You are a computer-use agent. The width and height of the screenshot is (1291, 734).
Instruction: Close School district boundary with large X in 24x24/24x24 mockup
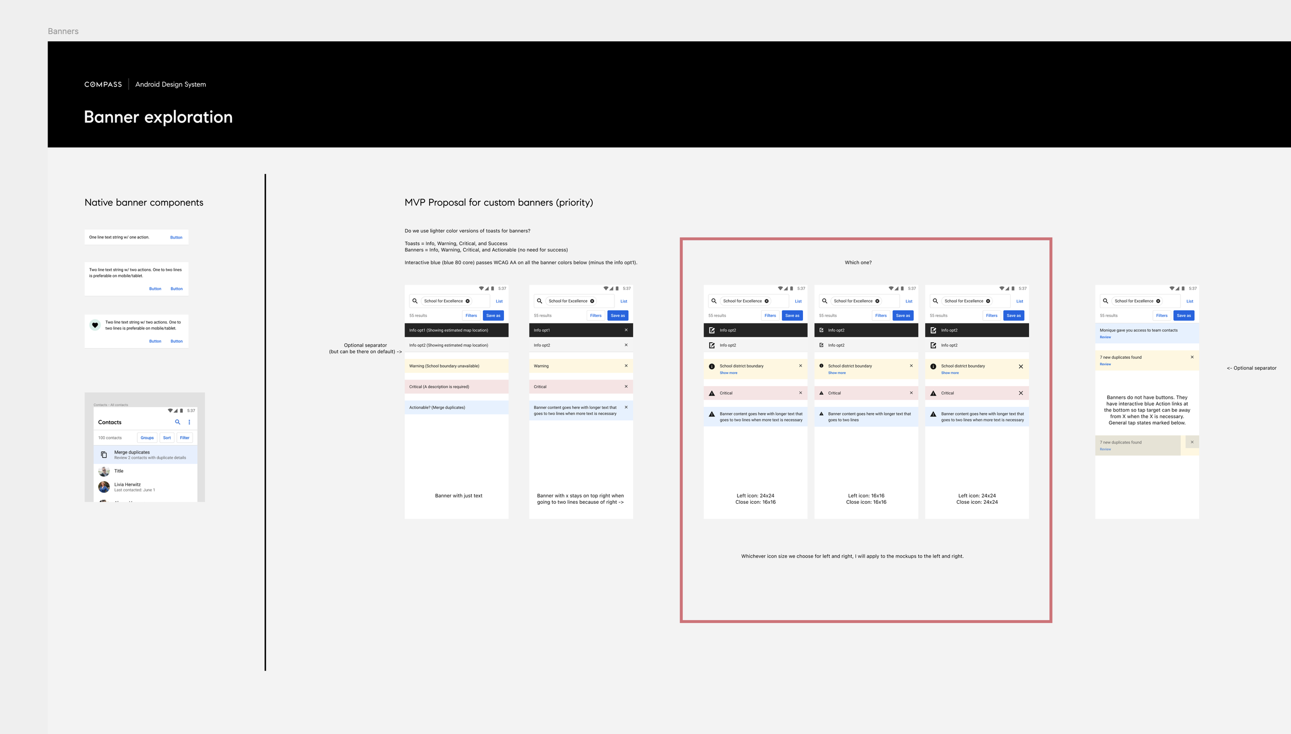1021,366
